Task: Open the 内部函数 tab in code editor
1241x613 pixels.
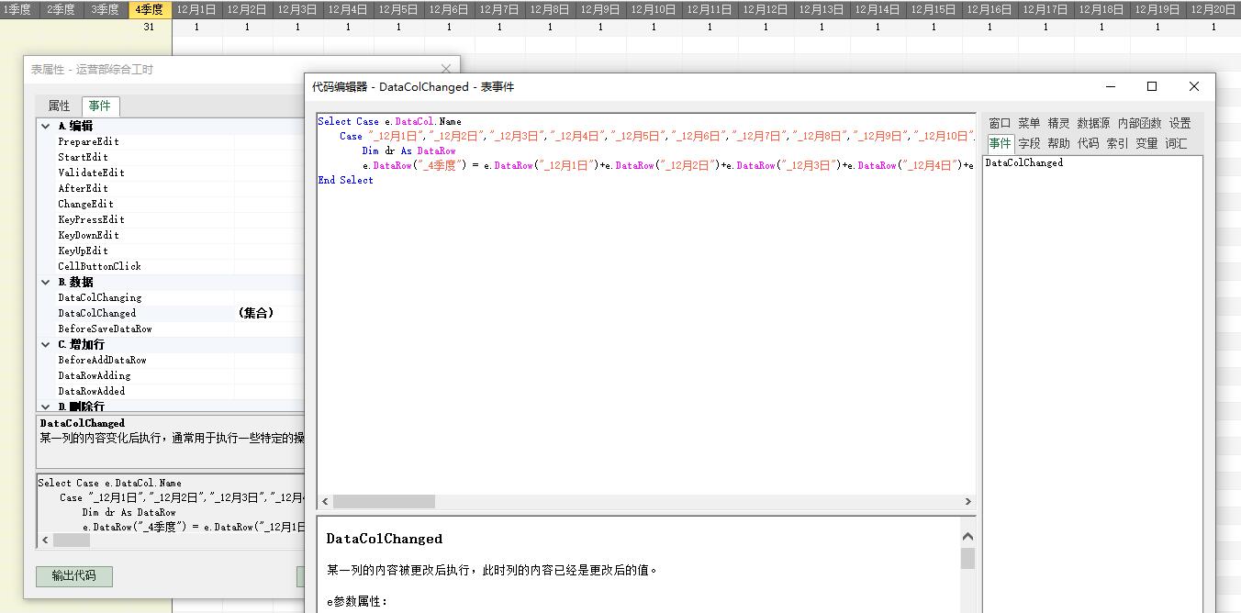Action: point(1139,123)
